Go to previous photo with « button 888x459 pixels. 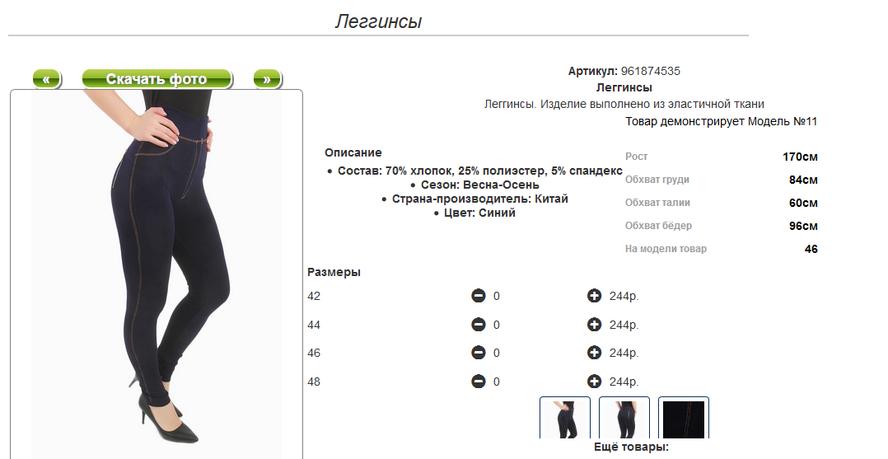[x=47, y=79]
